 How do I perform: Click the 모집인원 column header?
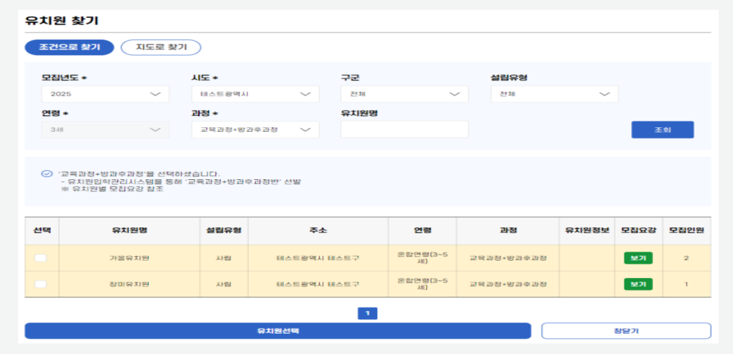(x=686, y=230)
